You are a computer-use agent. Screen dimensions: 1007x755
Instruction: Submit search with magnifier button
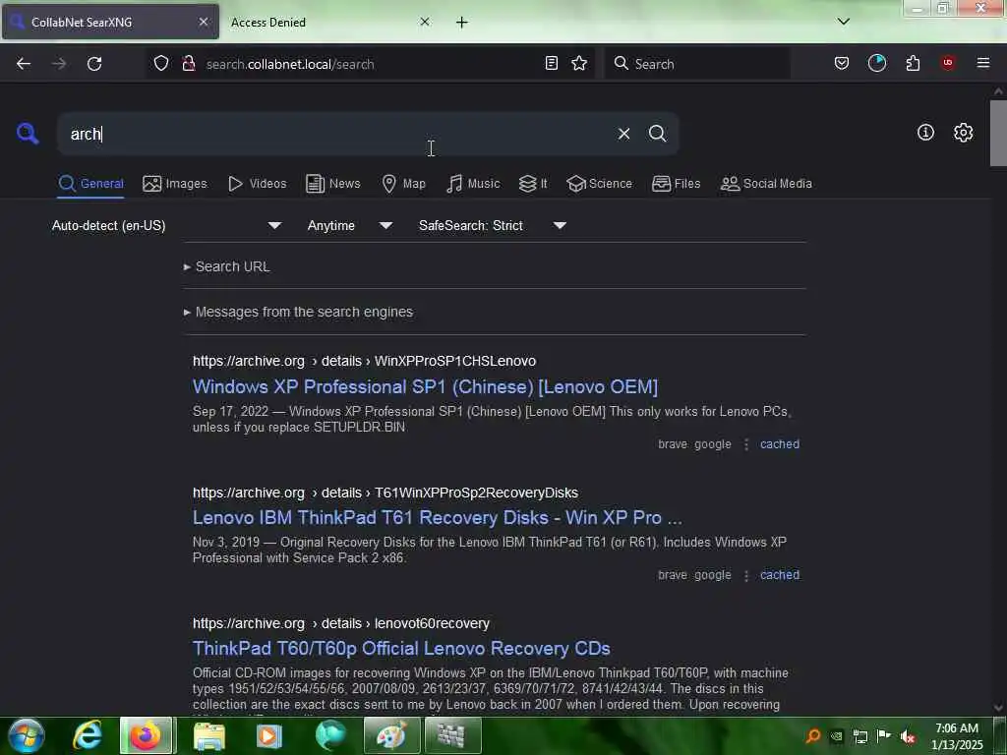(657, 134)
